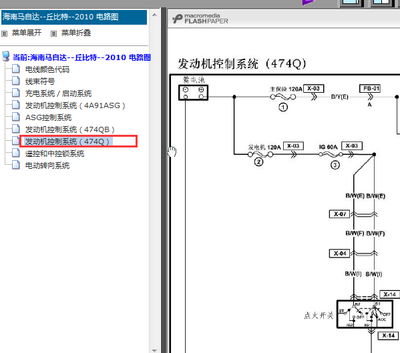Click the page icon beside 充电系统 / 启动系统
The image size is (400, 353).
coord(16,93)
